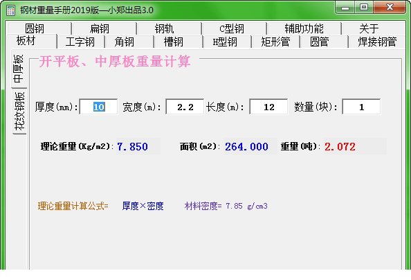Switch to the vertical 花纹钢板 side tab
This screenshot has height=280, width=411.
point(19,112)
